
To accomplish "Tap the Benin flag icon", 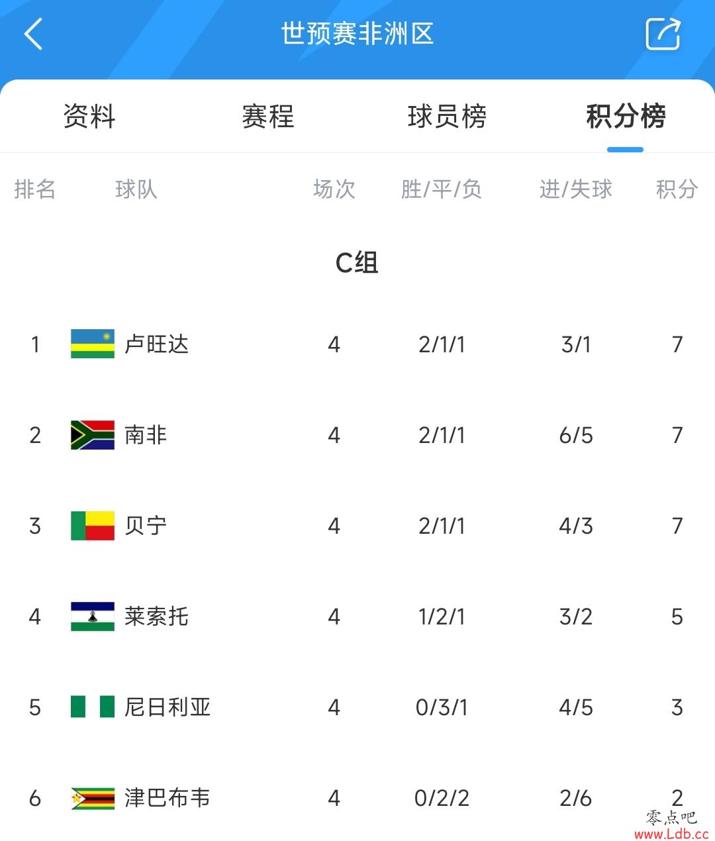I will 93,526.
